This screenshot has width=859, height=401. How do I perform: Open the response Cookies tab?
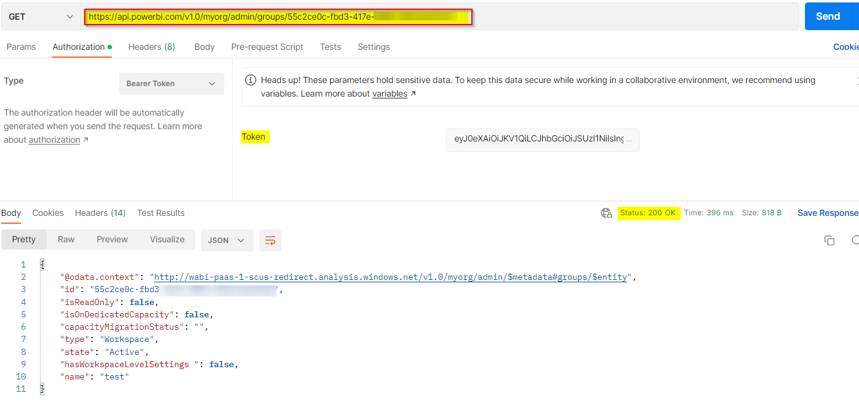point(48,213)
